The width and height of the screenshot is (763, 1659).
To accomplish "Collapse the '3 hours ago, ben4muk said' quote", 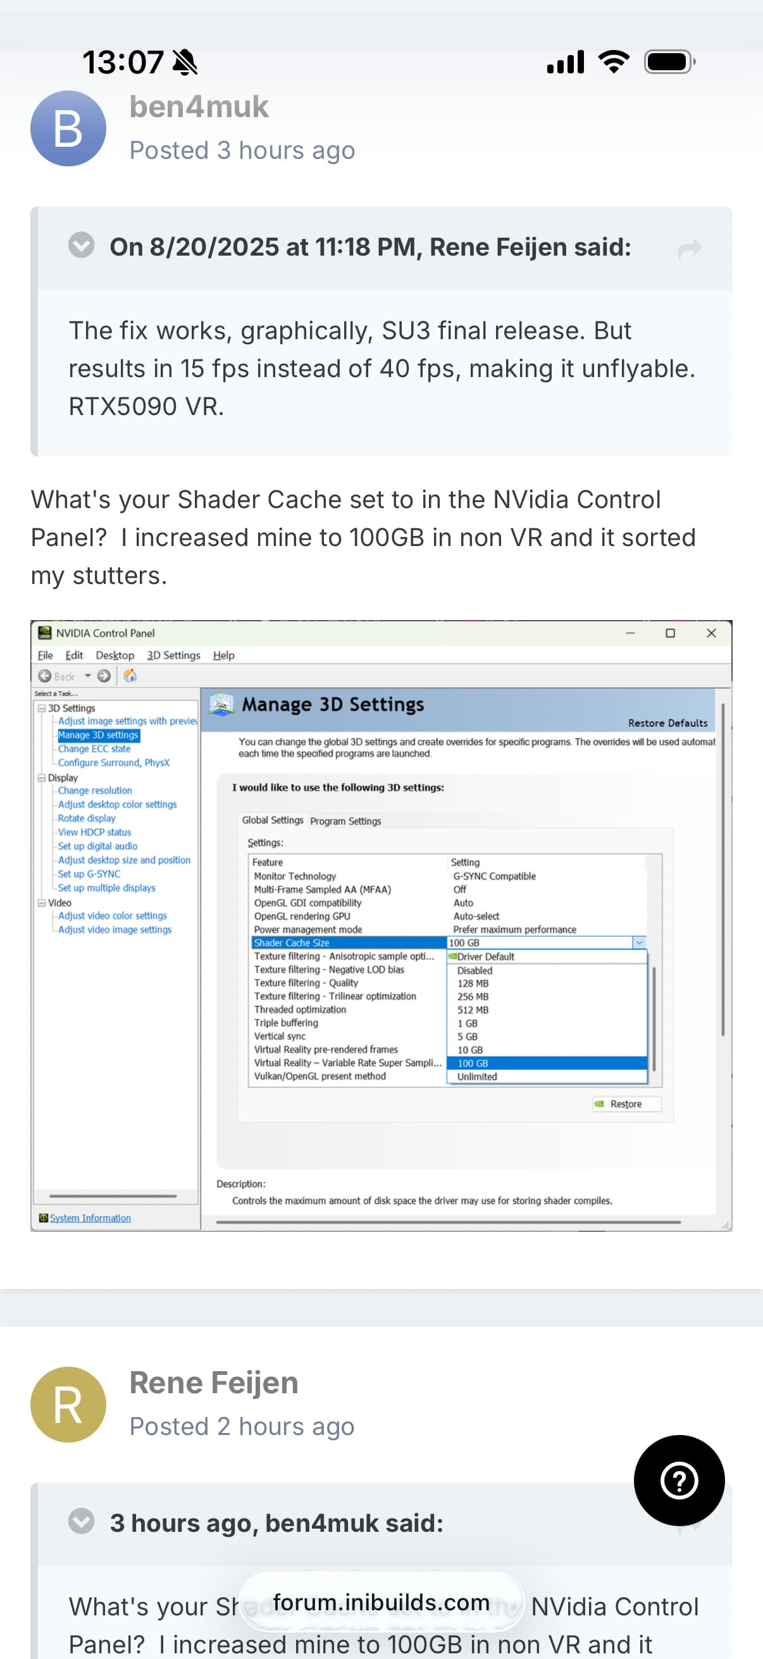I will pos(81,1521).
